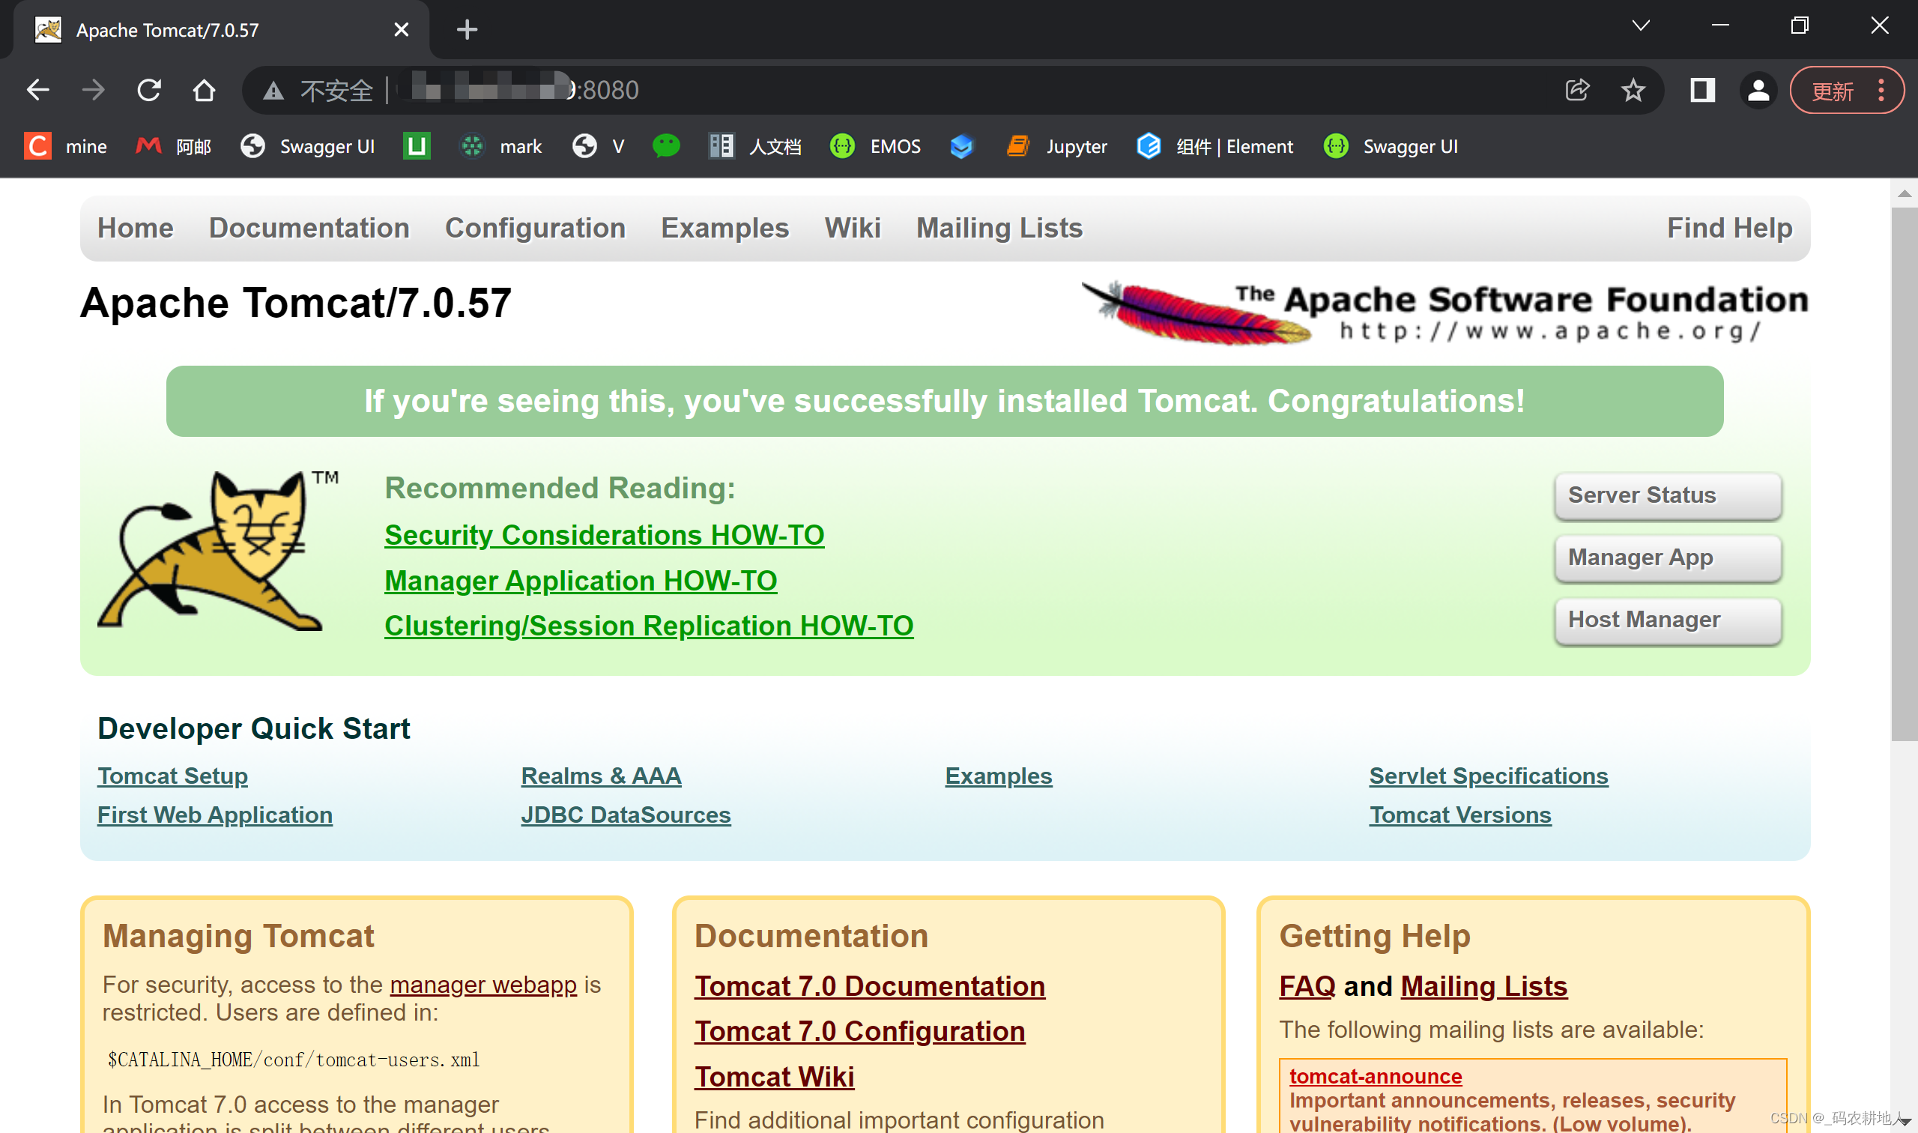Go to browser home page icon
This screenshot has height=1133, width=1918.
[204, 90]
